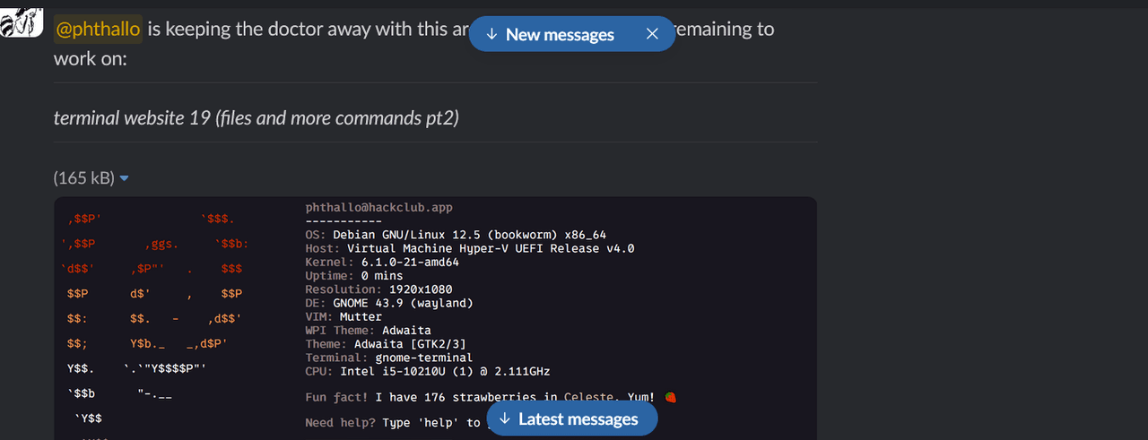This screenshot has height=440, width=1148.
Task: Click the strawberry emoji in the terminal
Action: [671, 397]
